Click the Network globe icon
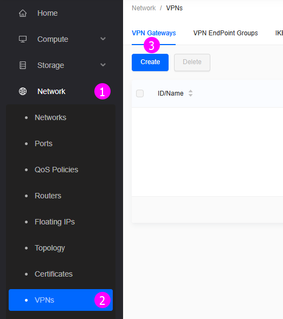283x319 pixels. [x=23, y=91]
